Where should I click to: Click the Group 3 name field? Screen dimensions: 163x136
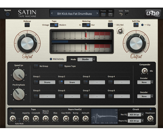97,82
